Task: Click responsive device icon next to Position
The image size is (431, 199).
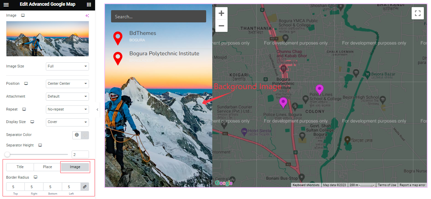Action: coord(26,84)
